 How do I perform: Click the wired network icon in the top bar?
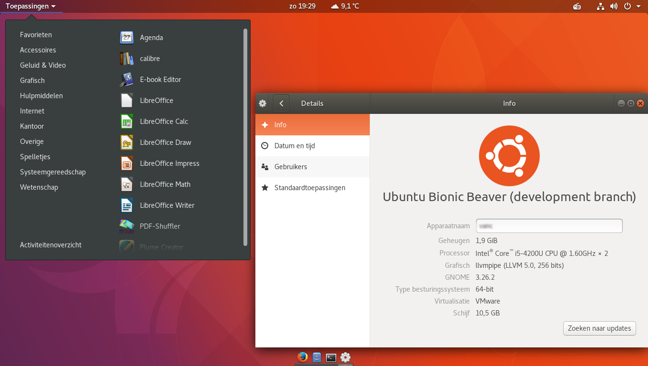tap(600, 6)
